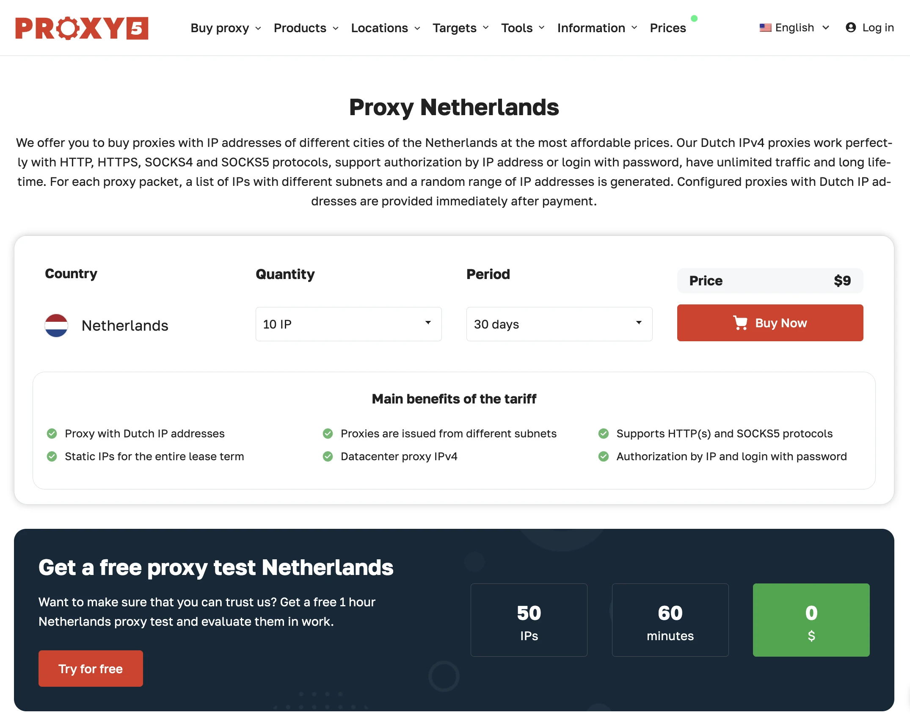
Task: Expand the Buy proxy menu
Action: 226,28
